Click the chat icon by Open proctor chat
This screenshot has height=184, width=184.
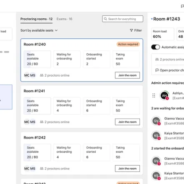pos(157,70)
